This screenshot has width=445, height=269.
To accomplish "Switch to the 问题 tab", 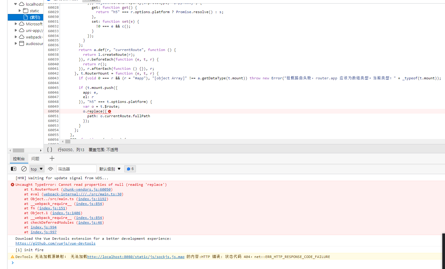I will 35,158.
